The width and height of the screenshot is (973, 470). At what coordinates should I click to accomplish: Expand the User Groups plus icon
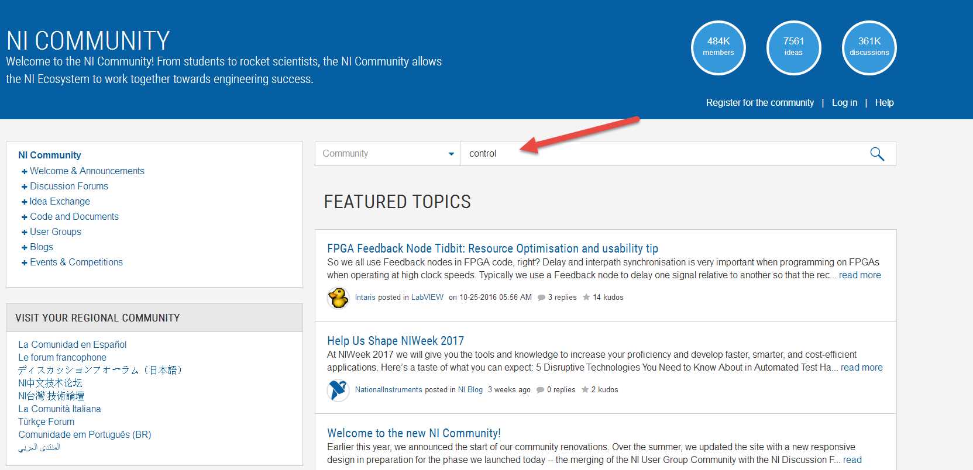pos(24,232)
